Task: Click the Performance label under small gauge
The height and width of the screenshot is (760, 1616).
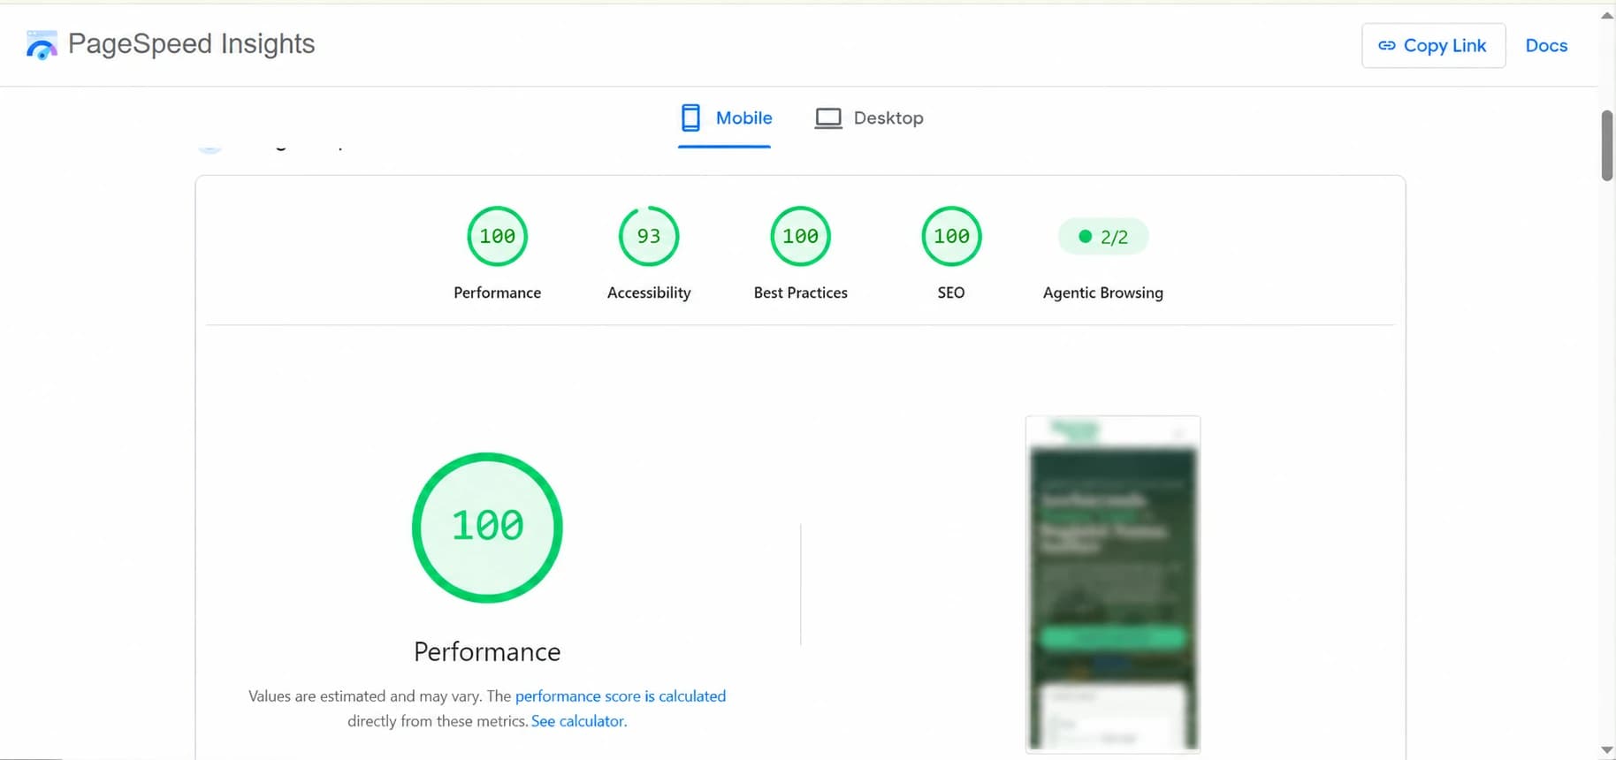Action: [497, 293]
